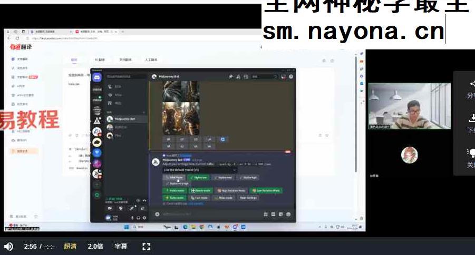Create variations of the third image with V3

click(x=196, y=146)
